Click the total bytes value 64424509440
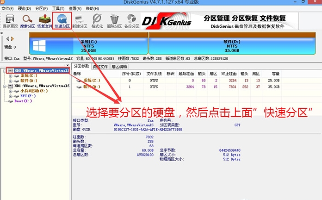 tap(229, 150)
